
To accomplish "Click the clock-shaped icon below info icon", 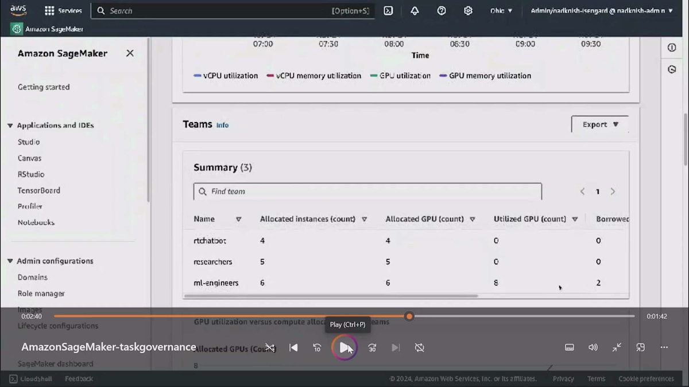I will (x=672, y=69).
